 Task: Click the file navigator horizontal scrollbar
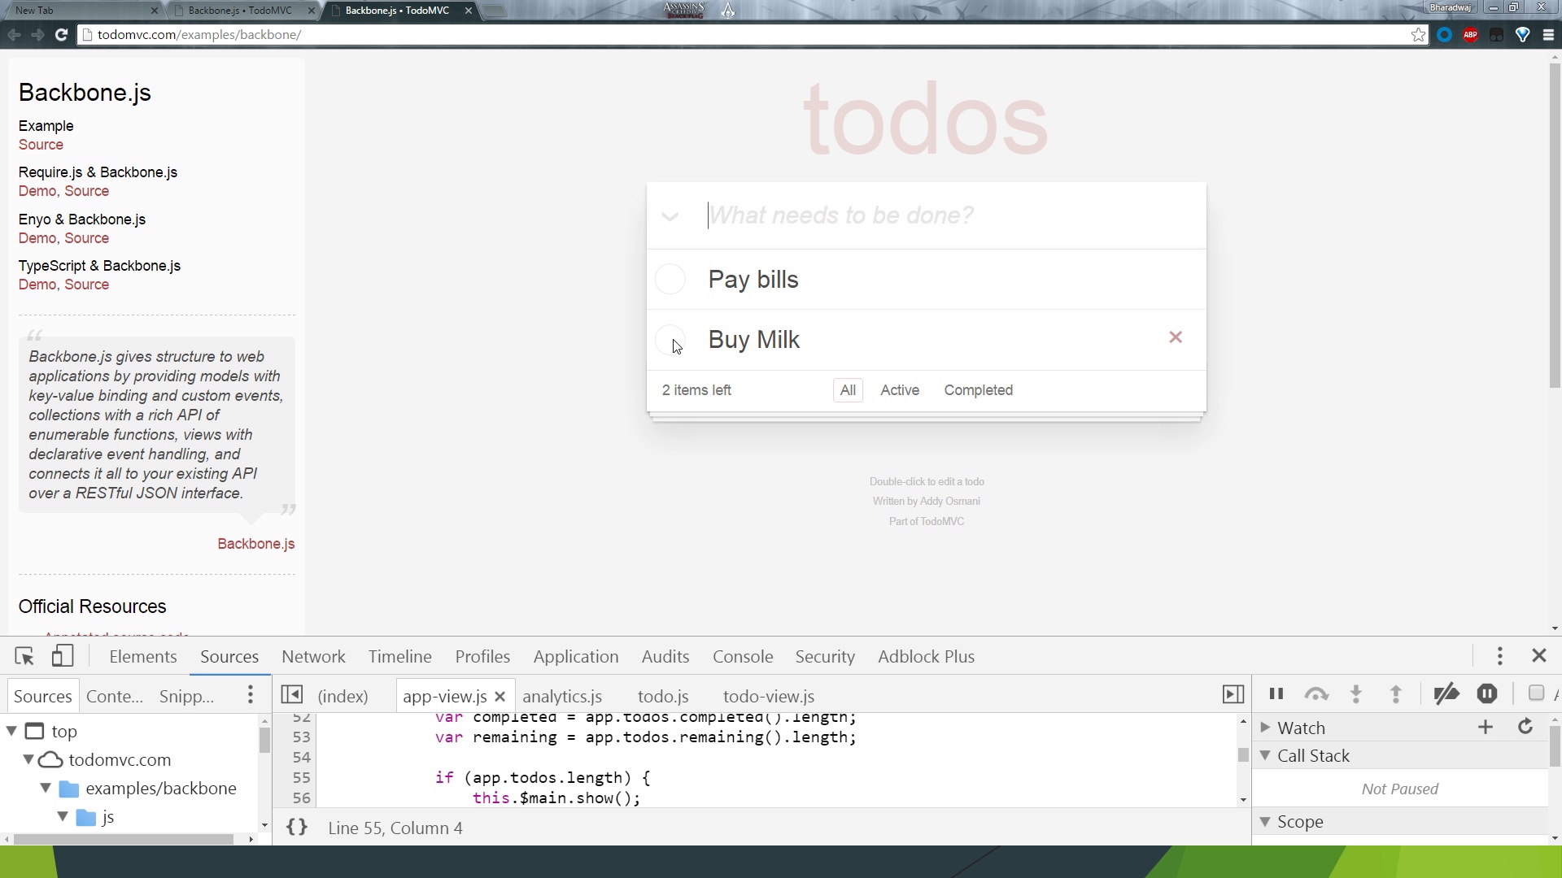pyautogui.click(x=124, y=839)
